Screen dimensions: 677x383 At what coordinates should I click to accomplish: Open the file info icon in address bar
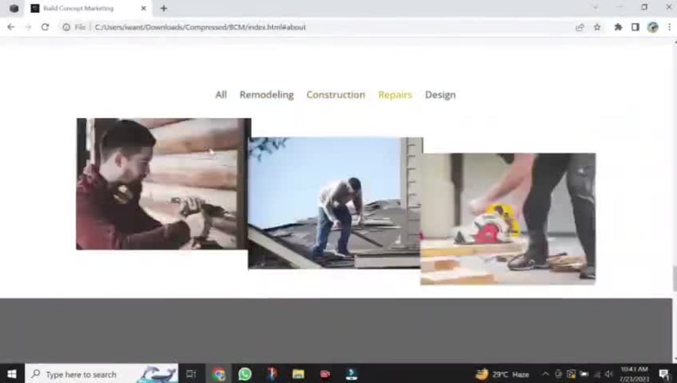66,27
